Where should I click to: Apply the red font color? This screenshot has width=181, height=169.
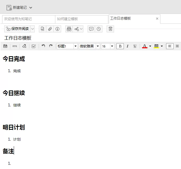[x=145, y=46]
